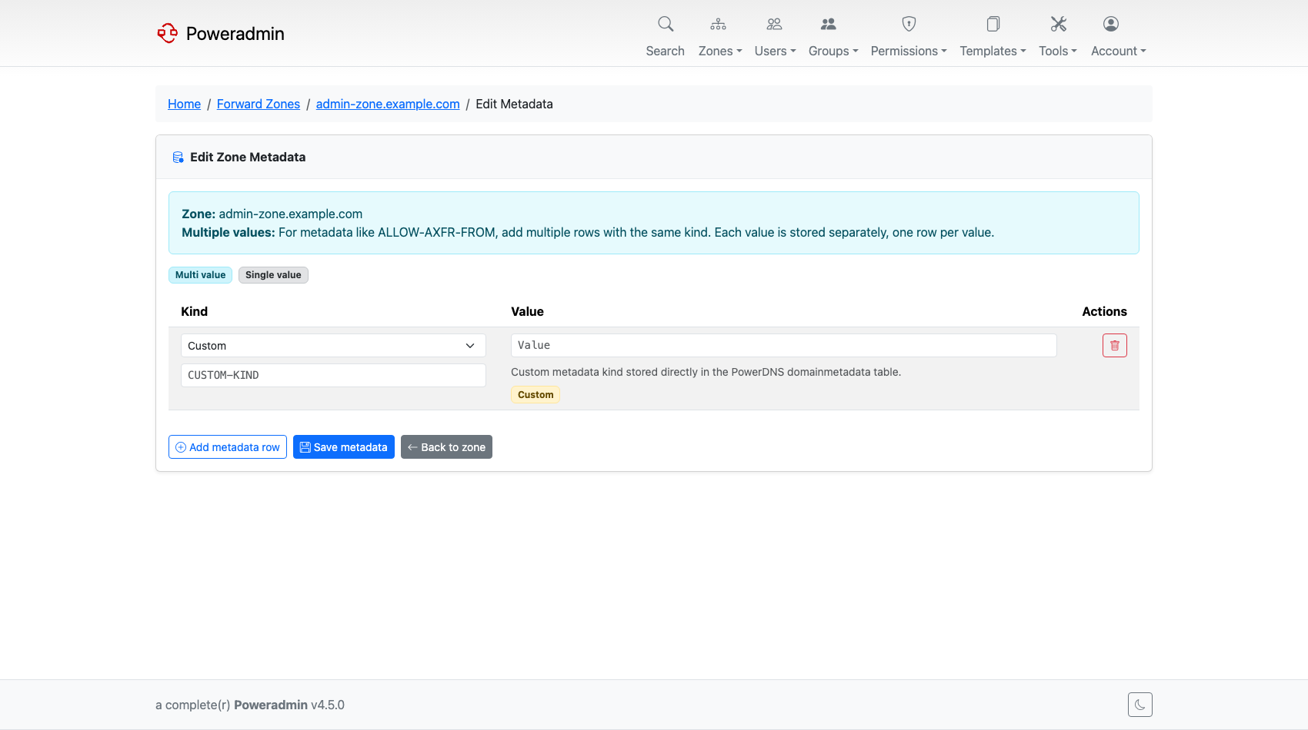Click Add metadata row button
1308x730 pixels.
(228, 447)
